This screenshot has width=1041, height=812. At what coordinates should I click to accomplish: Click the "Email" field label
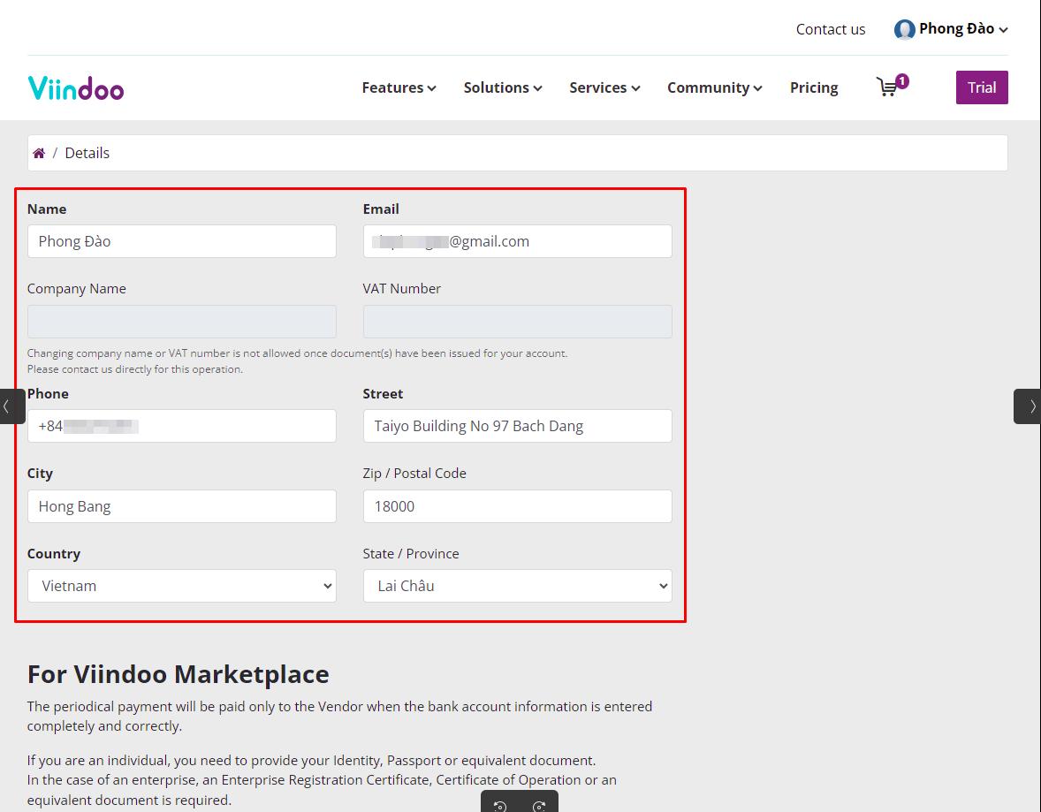tap(381, 209)
